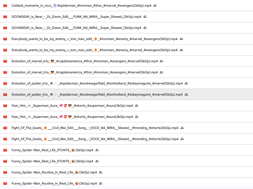Click video icon of highlighted Evolution_of_spider_trio row
Viewport: 253px width, 189px height.
(x=5, y=94)
